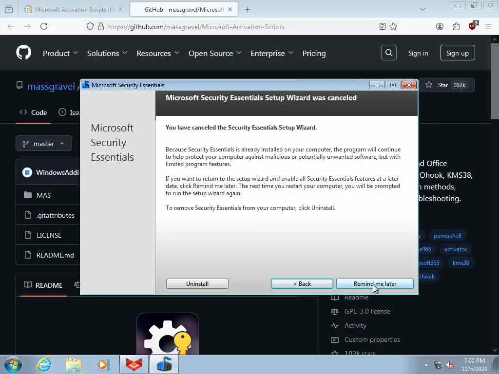The width and height of the screenshot is (499, 374).
Task: Select the README tab in file viewer
Action: [43, 285]
